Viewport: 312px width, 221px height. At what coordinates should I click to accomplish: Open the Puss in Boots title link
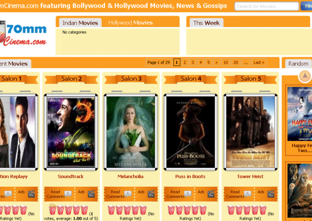pyautogui.click(x=190, y=176)
